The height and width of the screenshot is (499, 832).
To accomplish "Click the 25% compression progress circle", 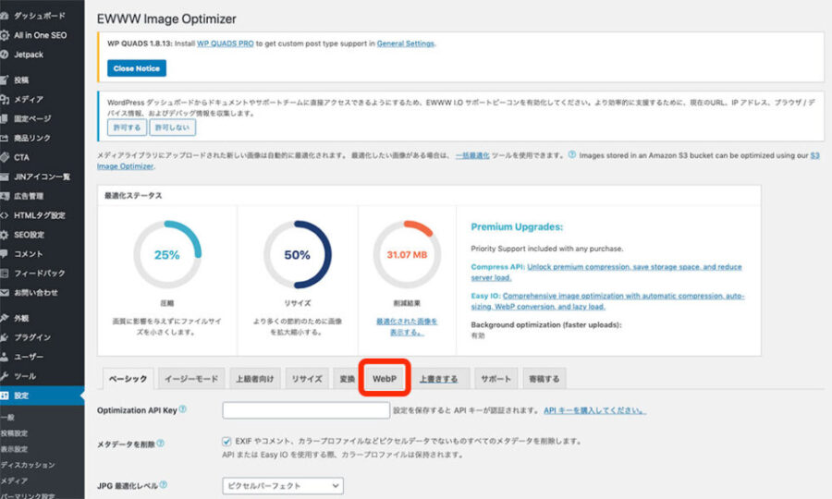I will click(167, 254).
